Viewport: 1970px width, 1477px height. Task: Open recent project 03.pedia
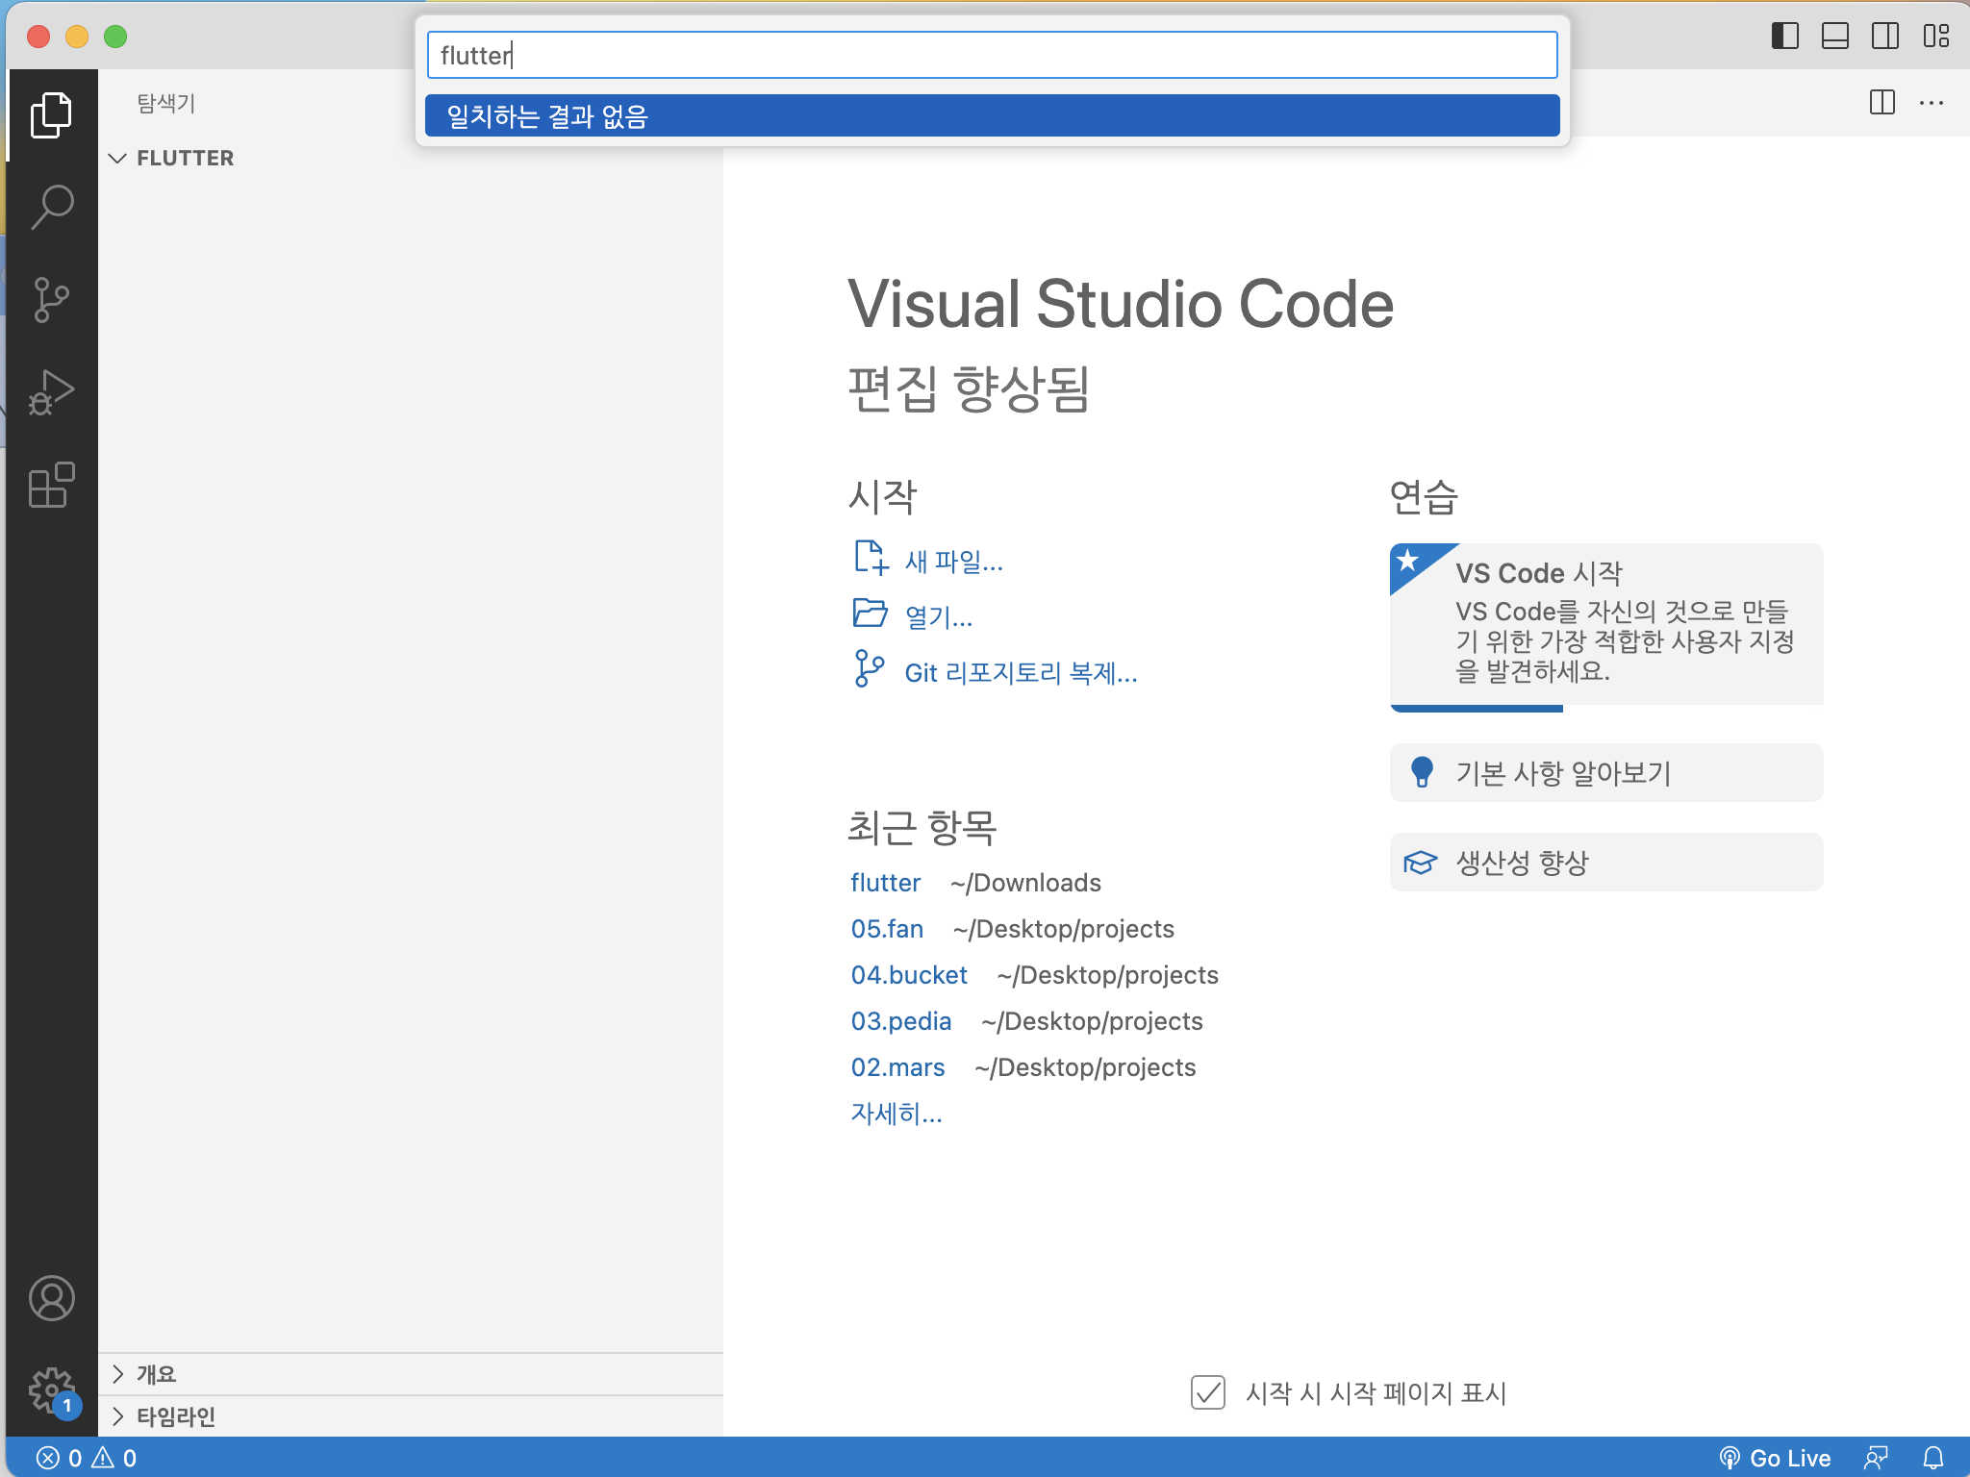(x=901, y=1021)
